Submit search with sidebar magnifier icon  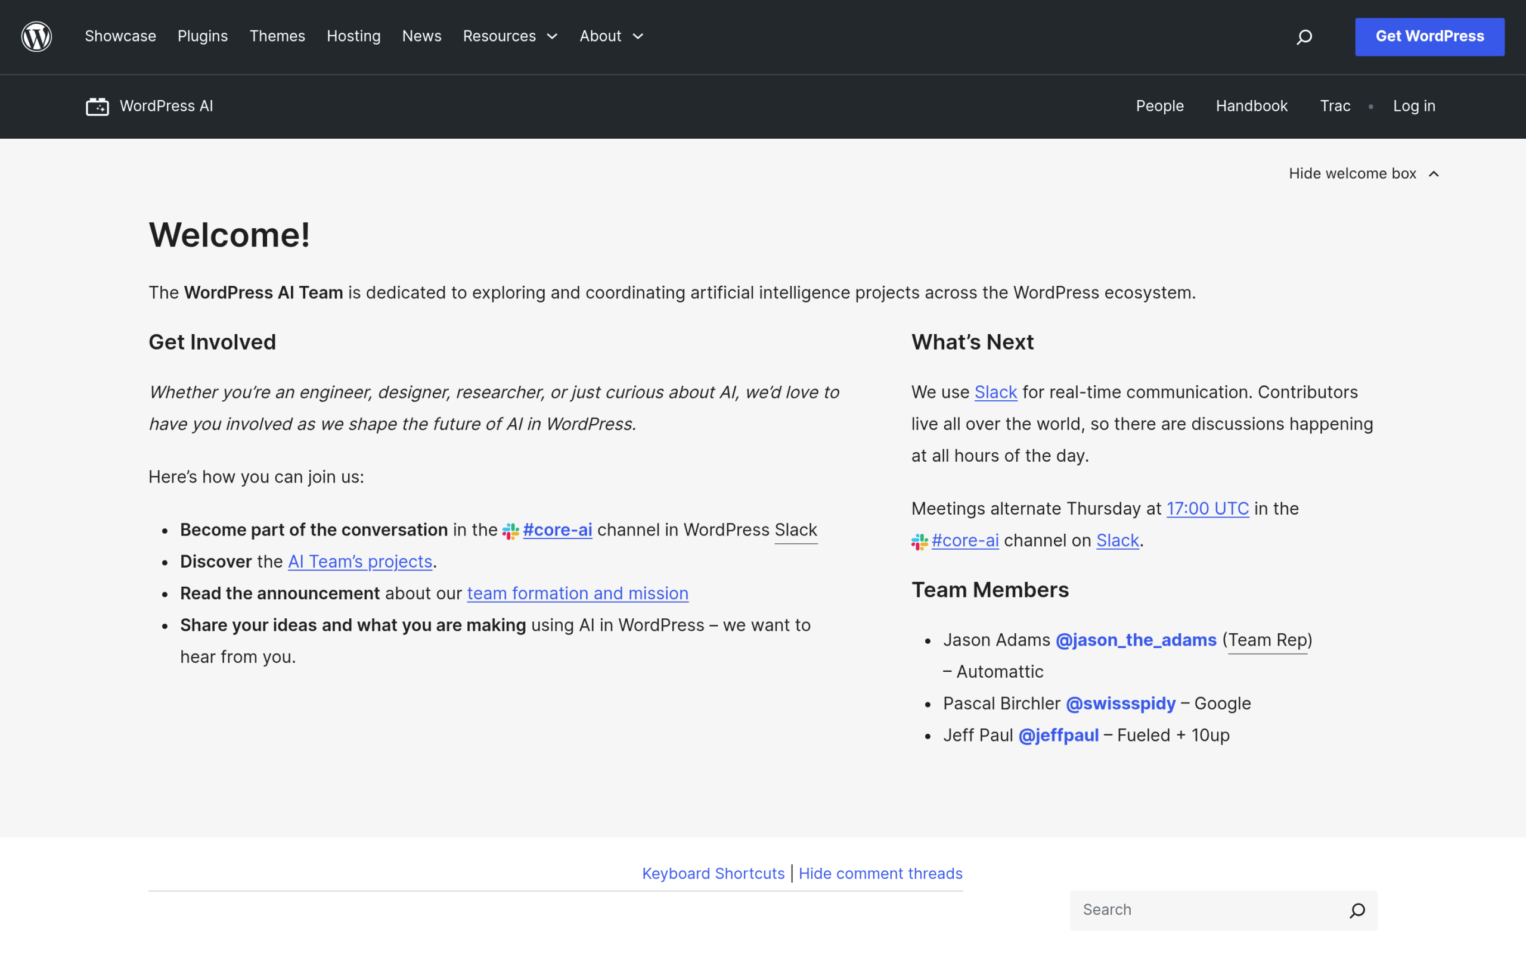pyautogui.click(x=1357, y=910)
